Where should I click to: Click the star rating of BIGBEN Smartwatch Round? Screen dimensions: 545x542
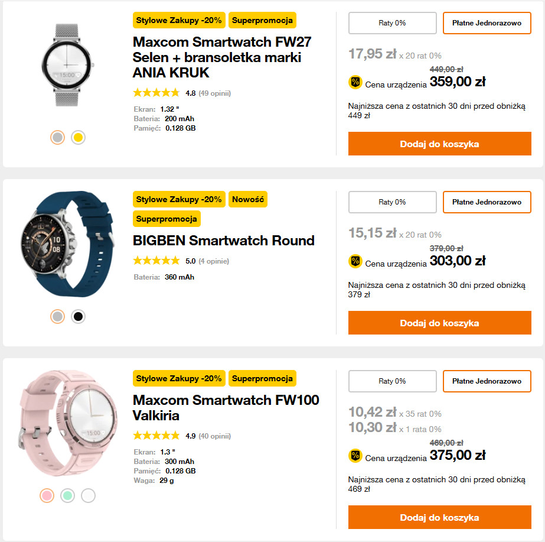[x=156, y=261]
